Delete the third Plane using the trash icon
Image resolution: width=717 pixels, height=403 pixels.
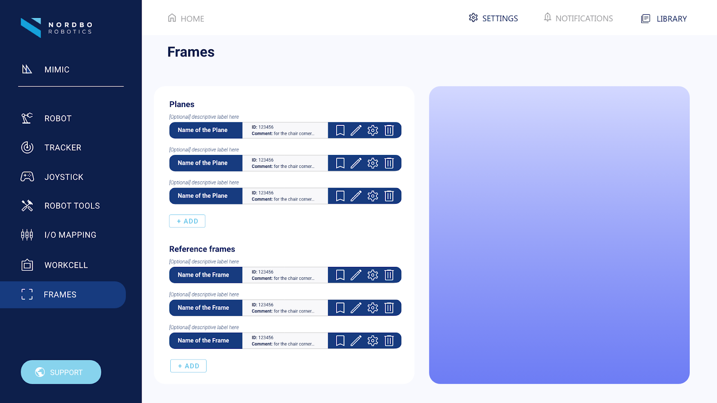click(x=389, y=196)
